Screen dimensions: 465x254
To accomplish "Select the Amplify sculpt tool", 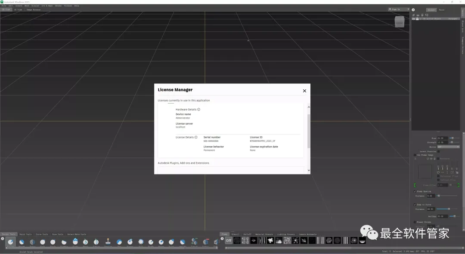I will point(183,242).
